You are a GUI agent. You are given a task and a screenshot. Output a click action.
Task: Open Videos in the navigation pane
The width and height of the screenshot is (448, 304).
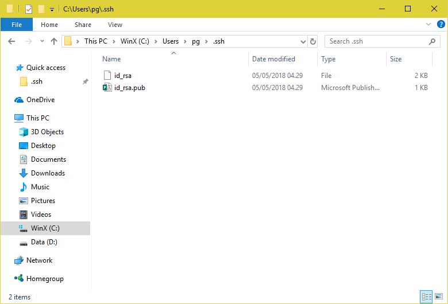(41, 214)
